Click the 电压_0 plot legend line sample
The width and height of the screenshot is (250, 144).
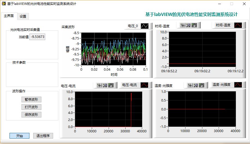coord(145,26)
